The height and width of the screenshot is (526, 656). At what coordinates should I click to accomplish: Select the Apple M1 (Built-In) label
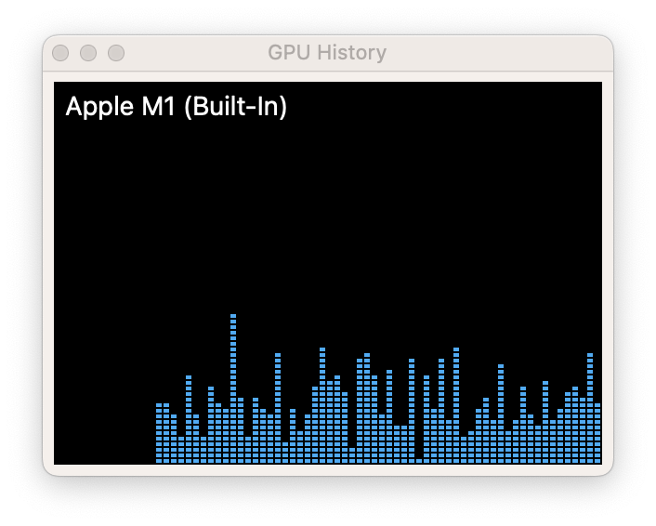pyautogui.click(x=177, y=107)
